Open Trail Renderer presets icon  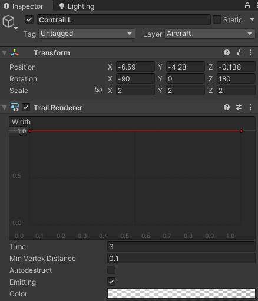239,107
